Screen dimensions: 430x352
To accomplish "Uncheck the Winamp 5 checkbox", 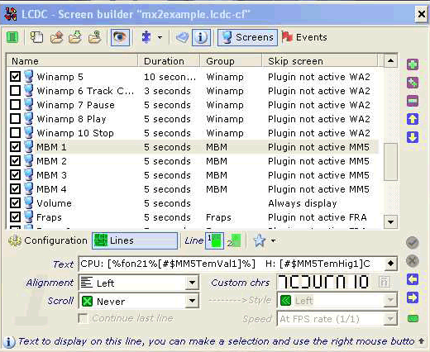I will point(15,77).
